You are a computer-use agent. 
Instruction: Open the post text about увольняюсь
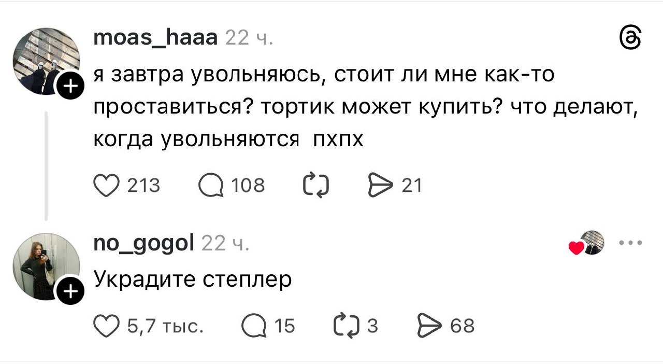pyautogui.click(x=363, y=107)
